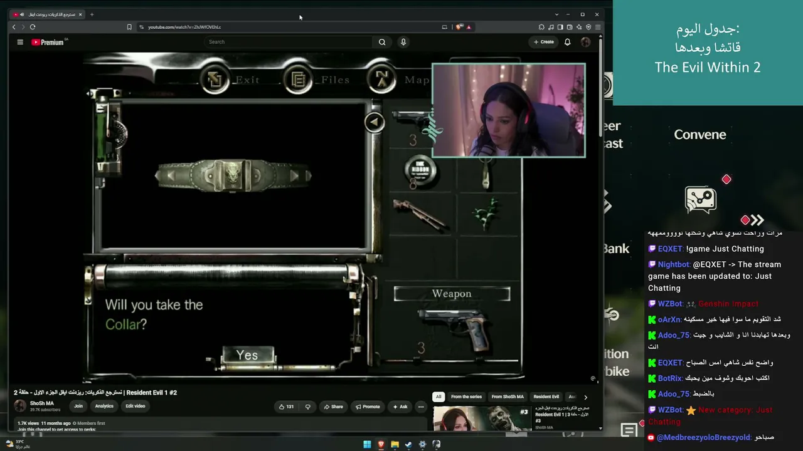Click the YouTube search magnifier button
Screen dimensions: 803x451
pyautogui.click(x=382, y=42)
